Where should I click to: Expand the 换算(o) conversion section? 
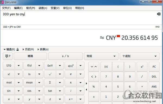tap(43, 49)
